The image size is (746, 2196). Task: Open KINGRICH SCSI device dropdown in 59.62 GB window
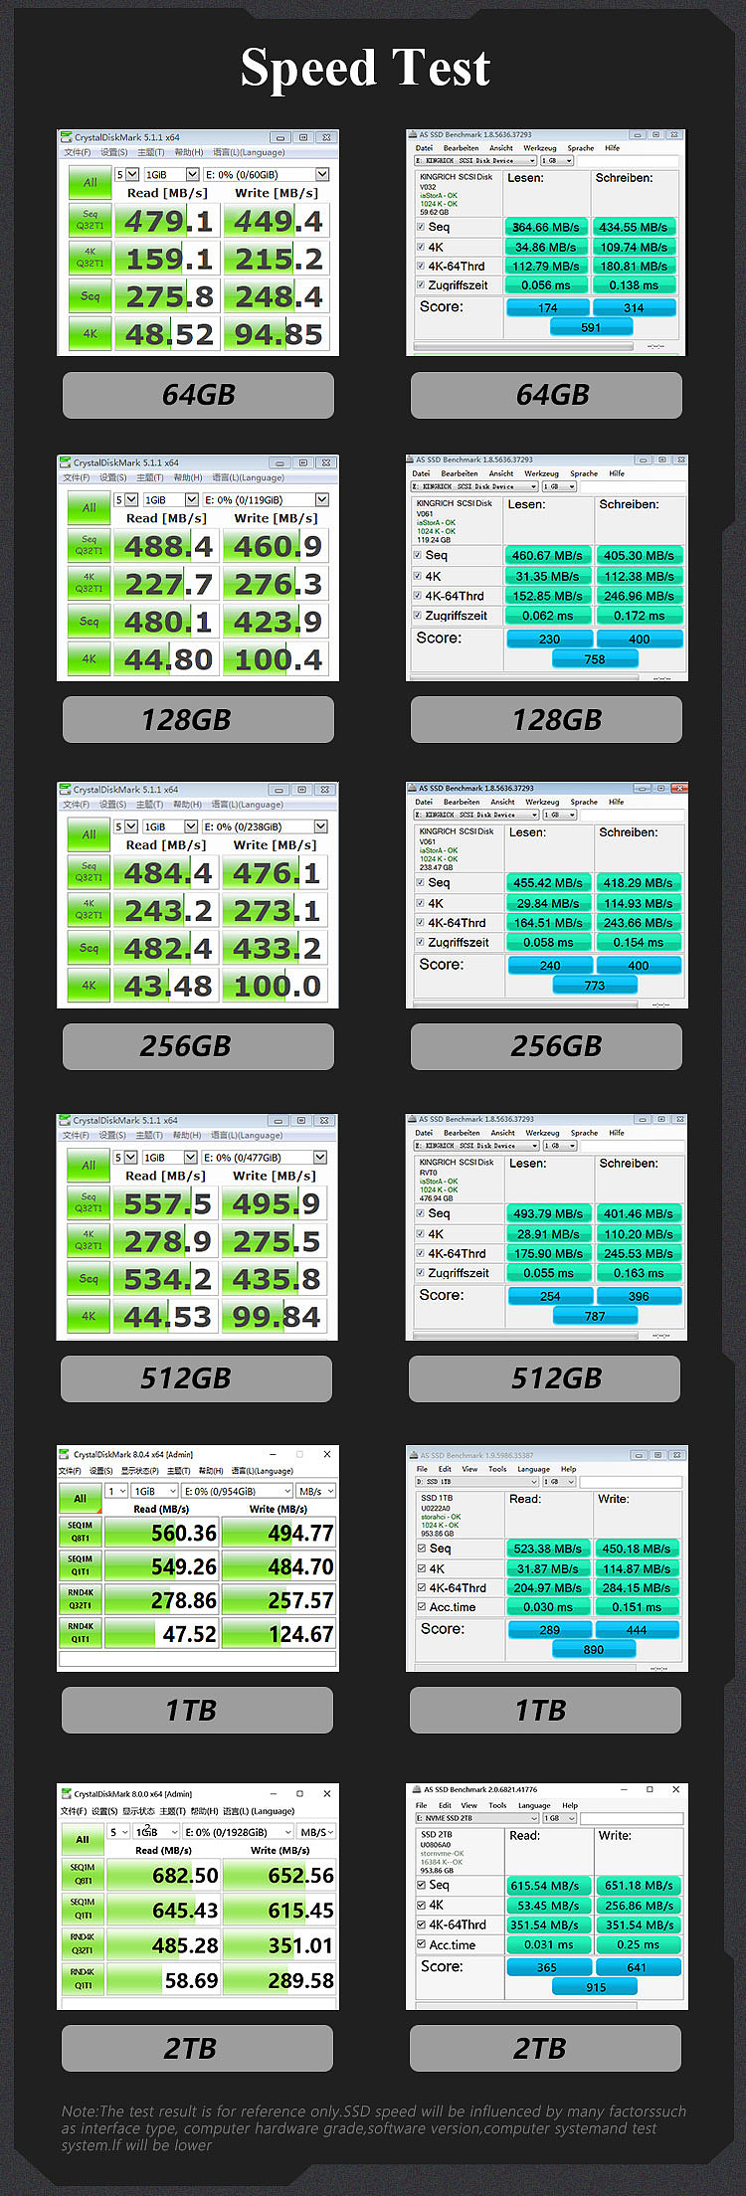click(475, 160)
